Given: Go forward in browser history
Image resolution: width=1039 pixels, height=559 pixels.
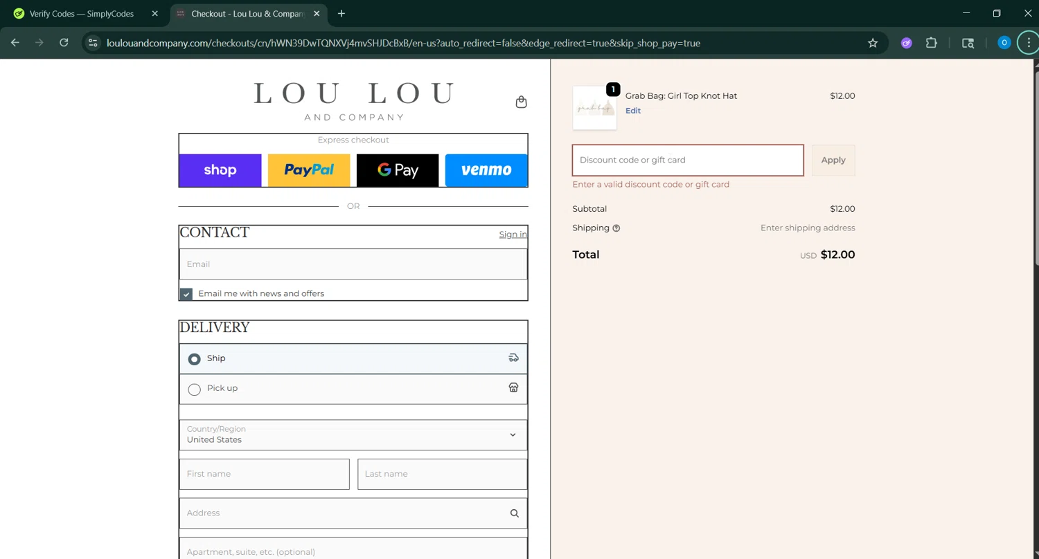Looking at the screenshot, I should pos(39,43).
